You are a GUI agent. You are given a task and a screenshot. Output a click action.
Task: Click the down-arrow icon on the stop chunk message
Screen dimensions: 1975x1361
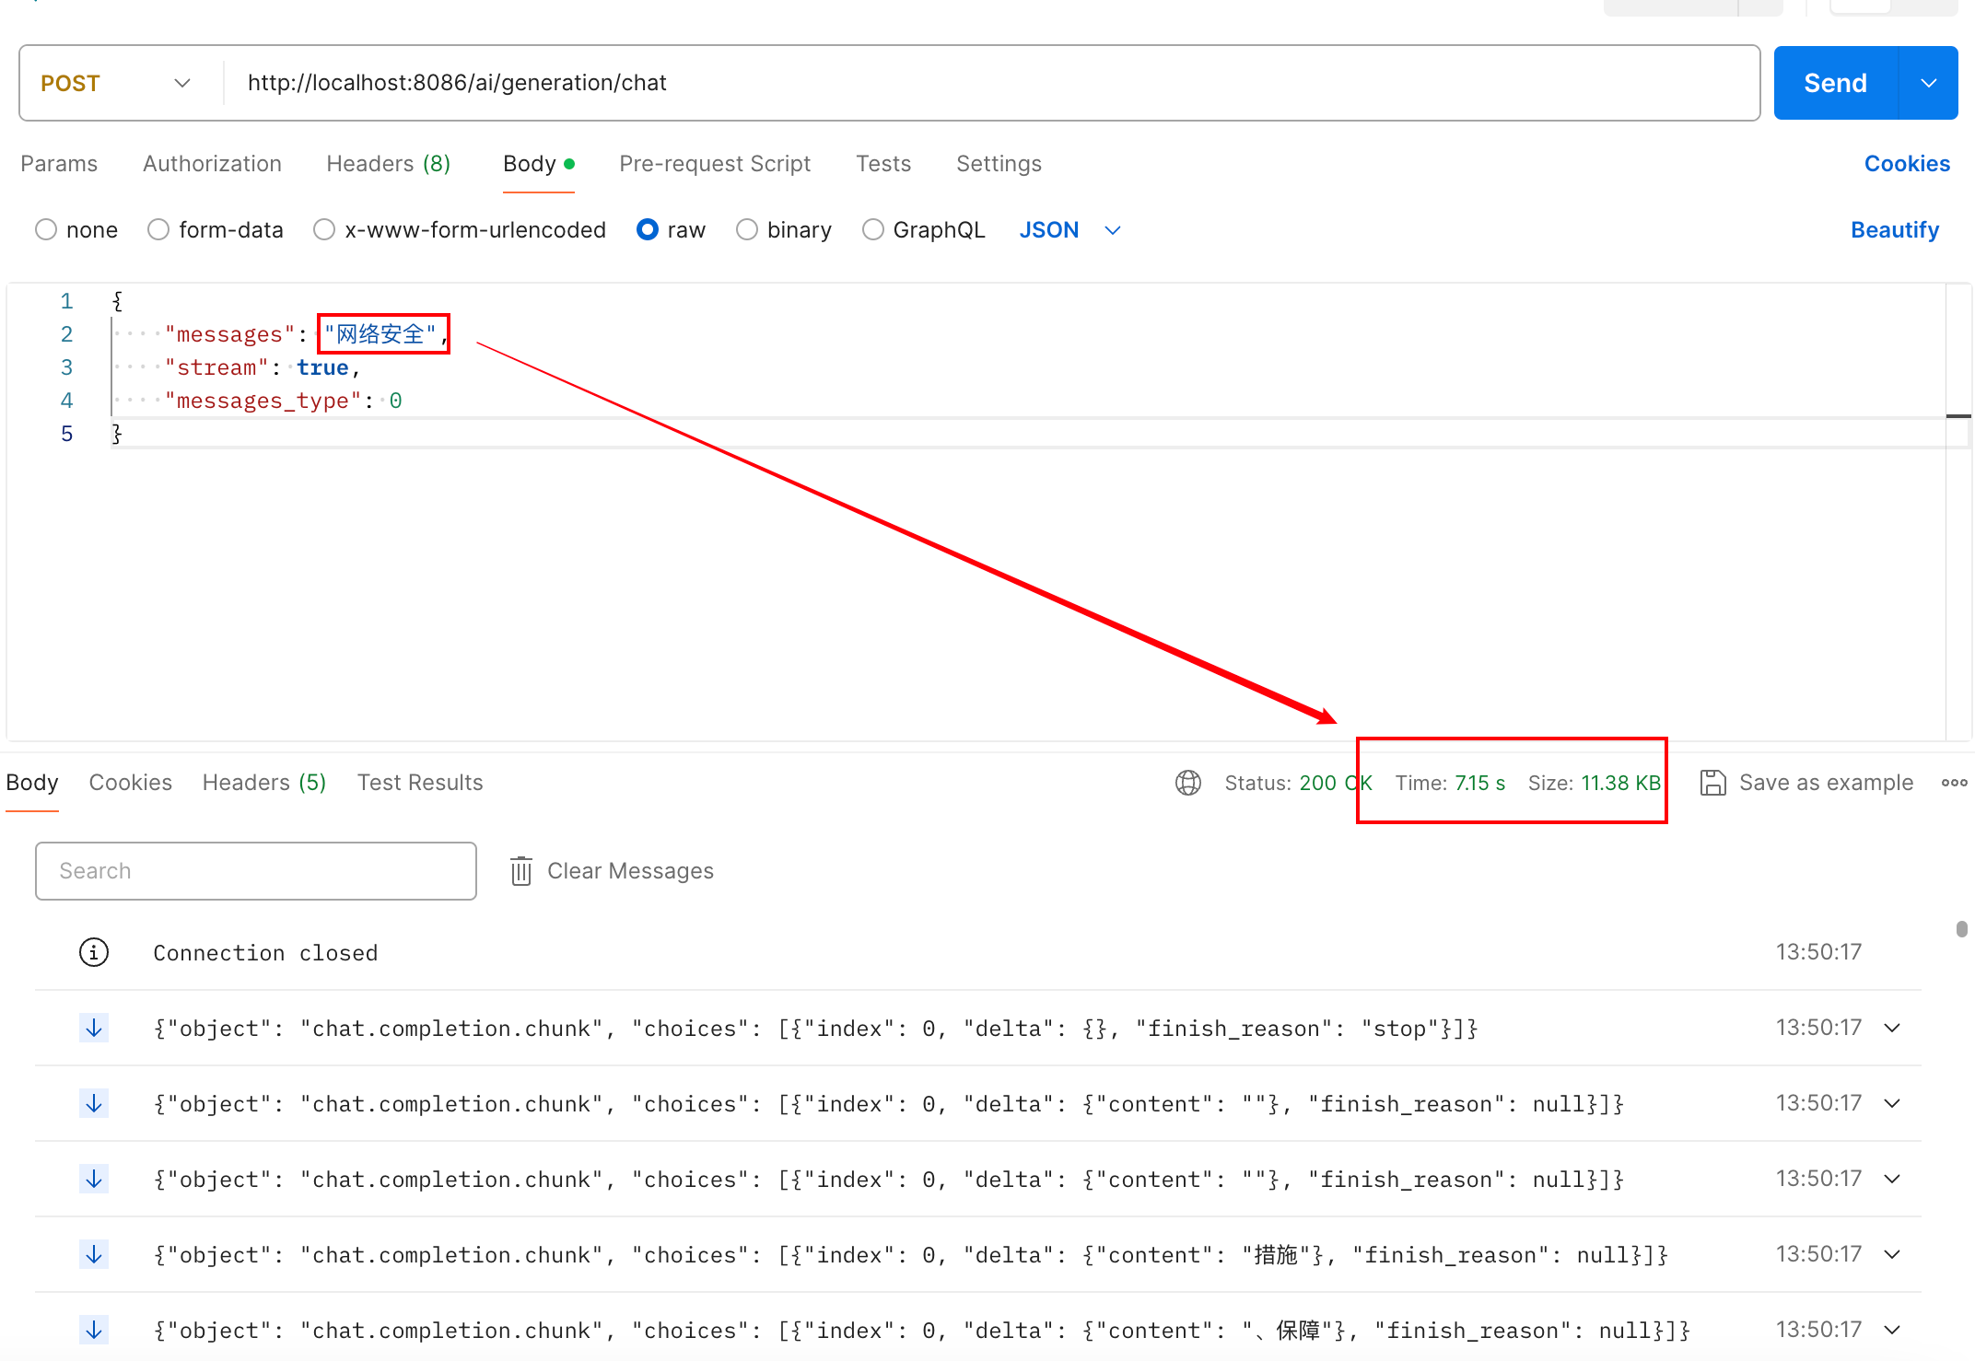(x=94, y=1028)
